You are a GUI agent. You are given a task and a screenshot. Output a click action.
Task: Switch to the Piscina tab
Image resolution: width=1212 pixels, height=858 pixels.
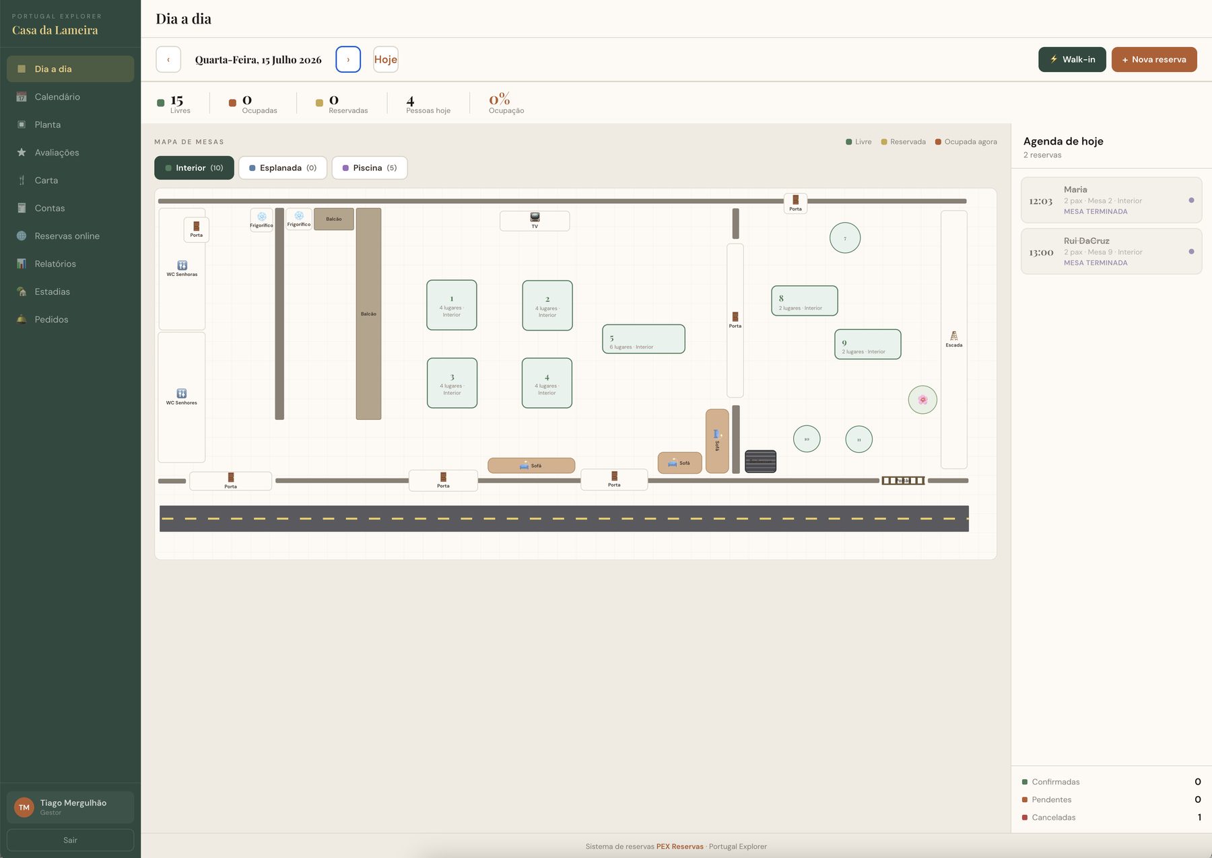(x=370, y=168)
